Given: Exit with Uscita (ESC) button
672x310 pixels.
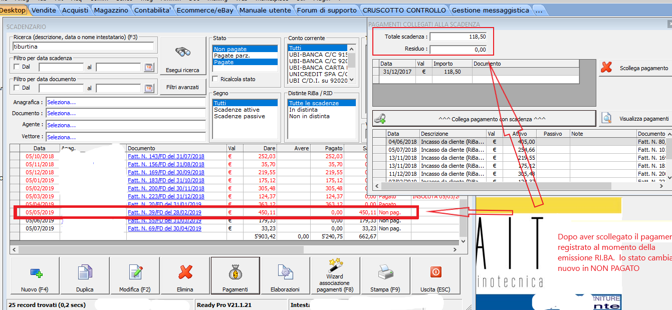Looking at the screenshot, I should pos(435,275).
